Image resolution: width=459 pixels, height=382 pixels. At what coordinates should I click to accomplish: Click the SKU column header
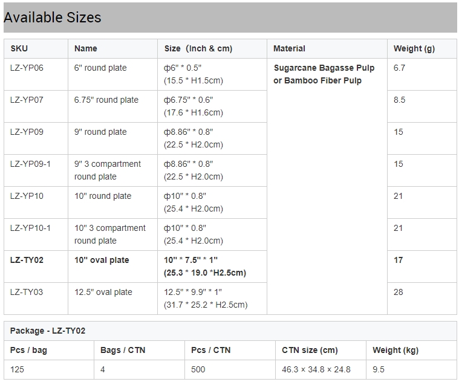pyautogui.click(x=19, y=48)
